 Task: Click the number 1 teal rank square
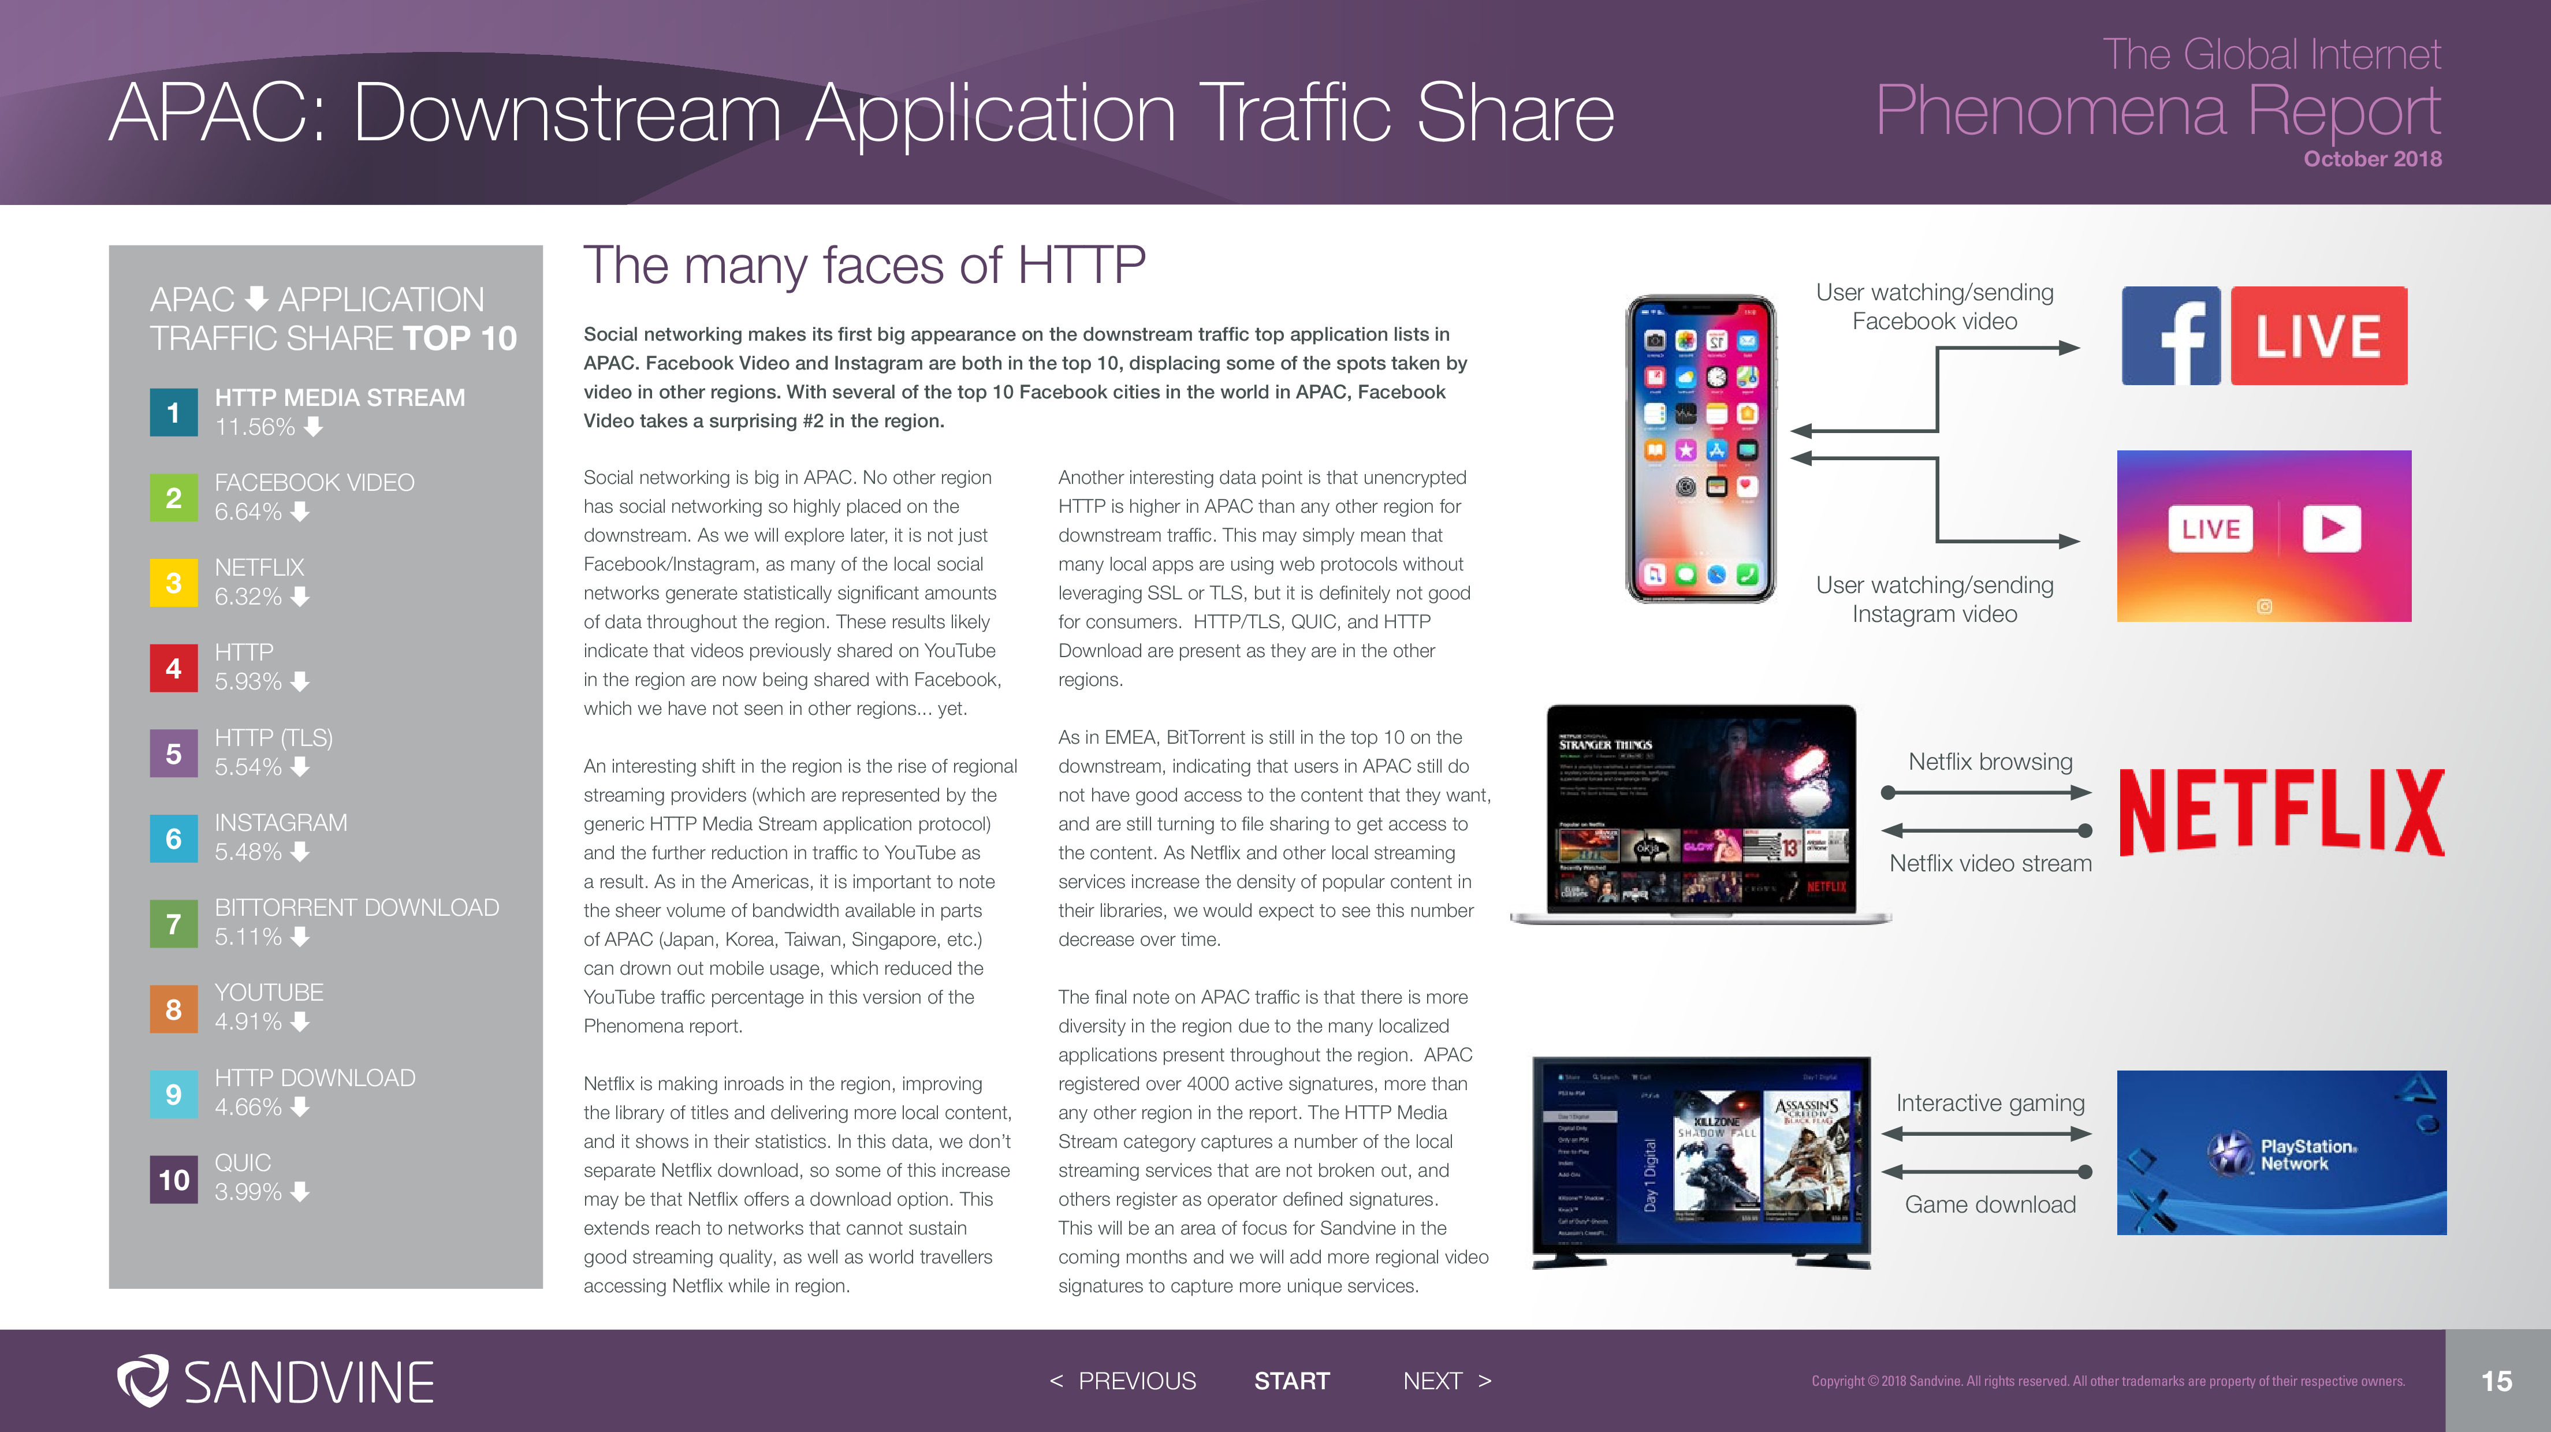click(173, 412)
